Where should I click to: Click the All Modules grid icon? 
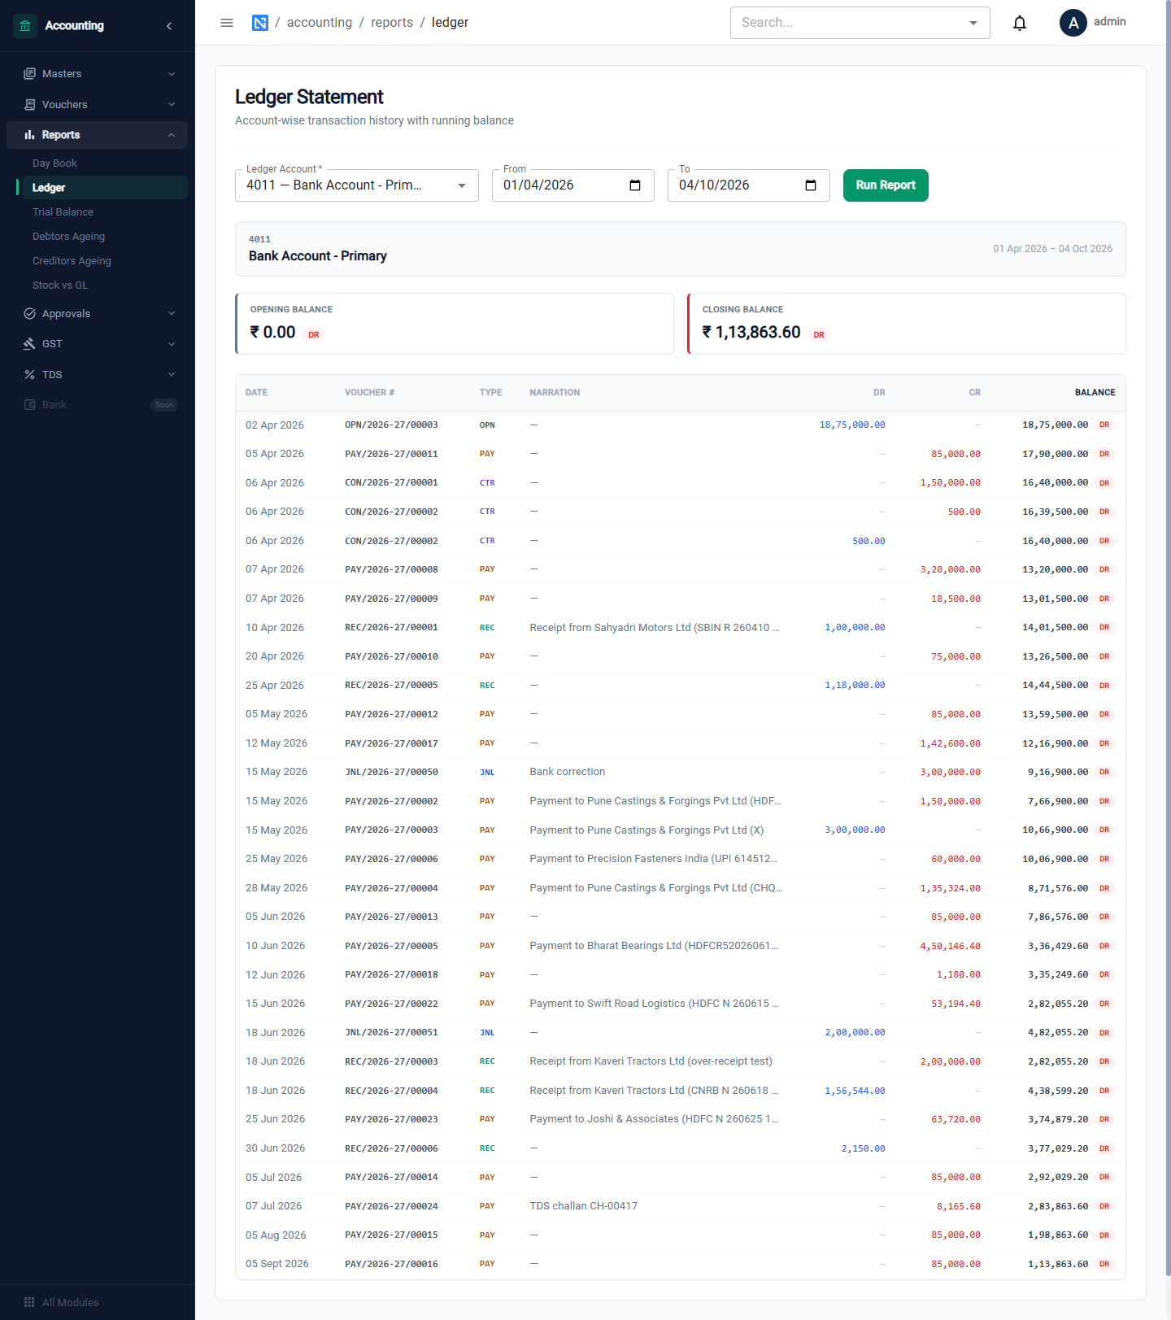pyautogui.click(x=29, y=1302)
